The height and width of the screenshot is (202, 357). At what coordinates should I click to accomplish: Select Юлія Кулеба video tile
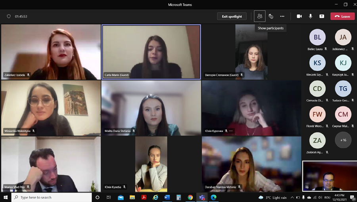coord(151,164)
